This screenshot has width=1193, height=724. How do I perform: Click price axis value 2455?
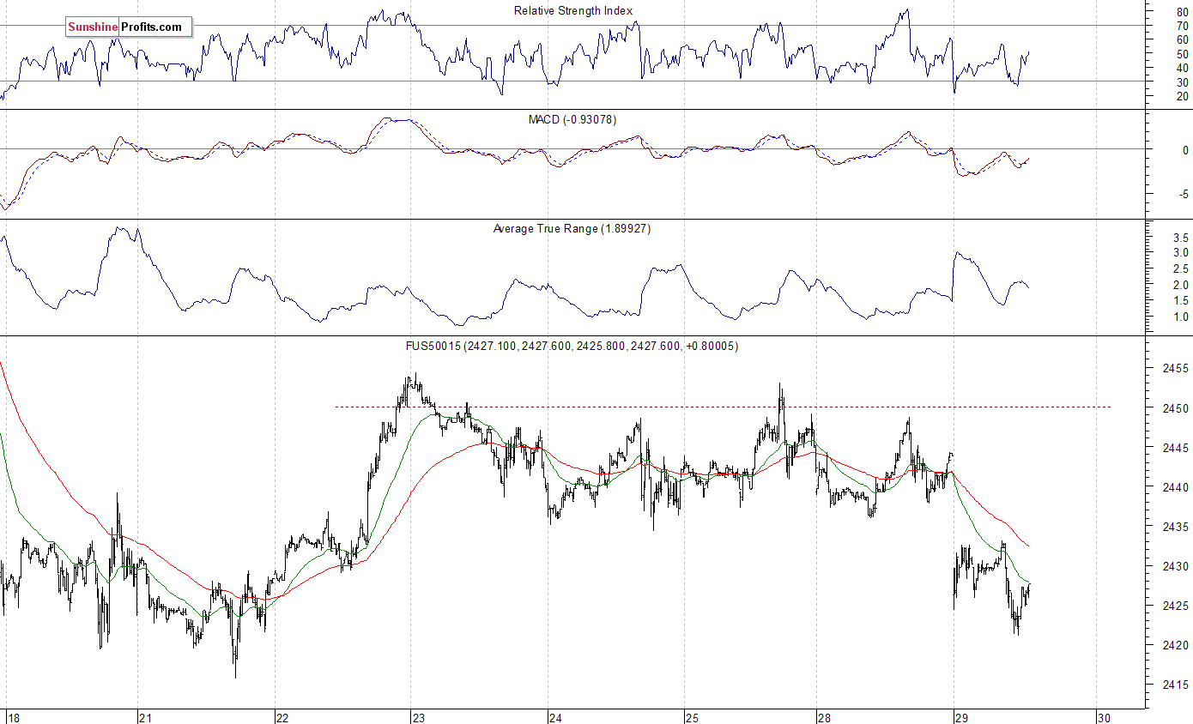[x=1177, y=369]
